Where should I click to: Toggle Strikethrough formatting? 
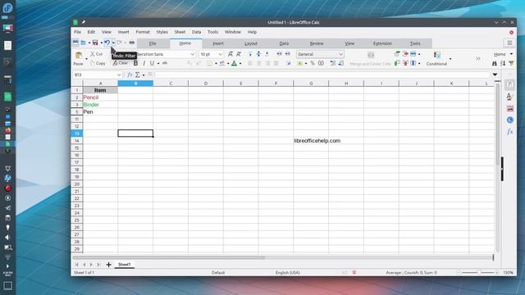(165, 63)
